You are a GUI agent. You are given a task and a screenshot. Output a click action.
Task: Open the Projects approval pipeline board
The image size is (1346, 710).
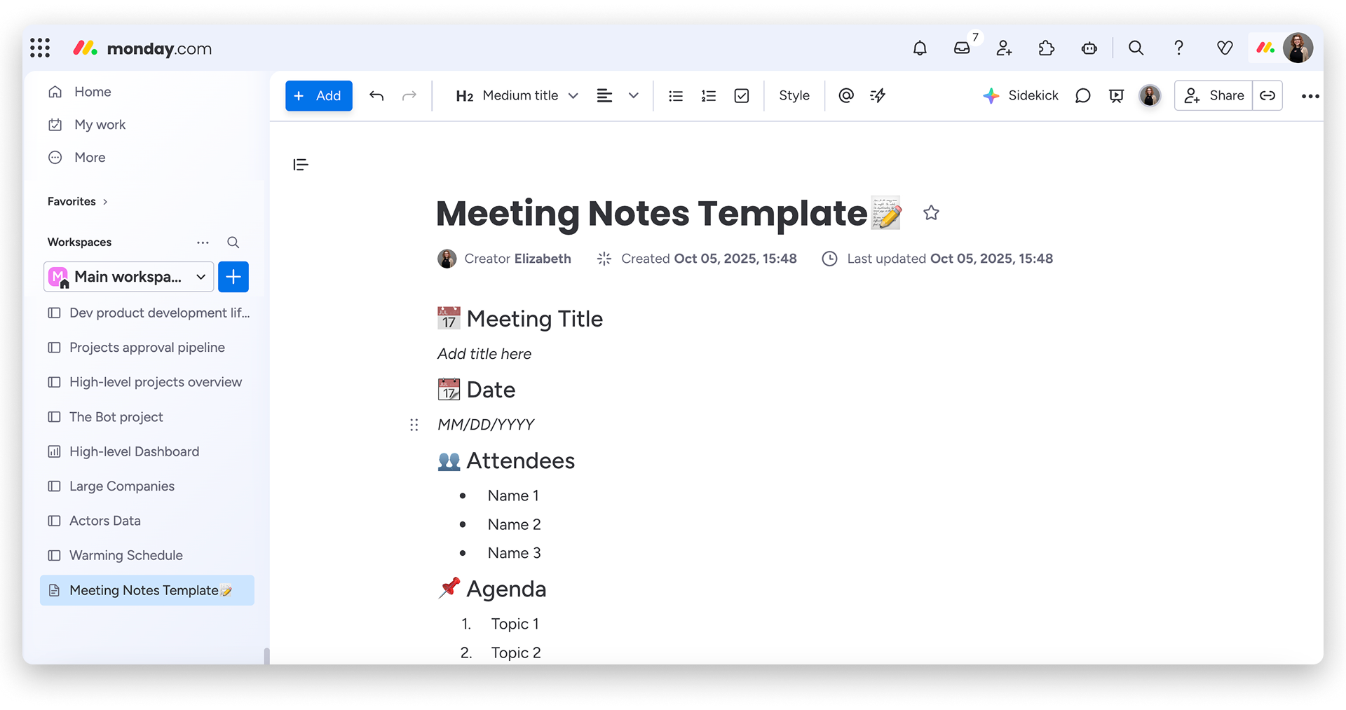(x=147, y=348)
